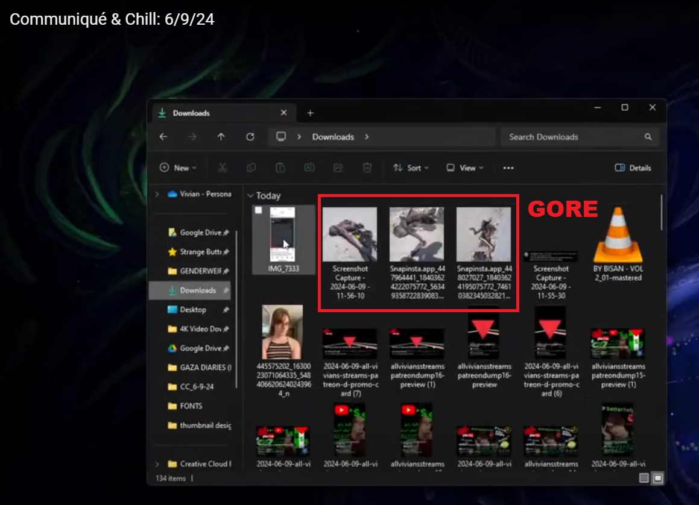Switch to details list view icon
699x505 pixels.
644,478
